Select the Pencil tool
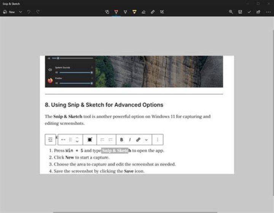Viewport: 274px width, 213px height. [125, 12]
